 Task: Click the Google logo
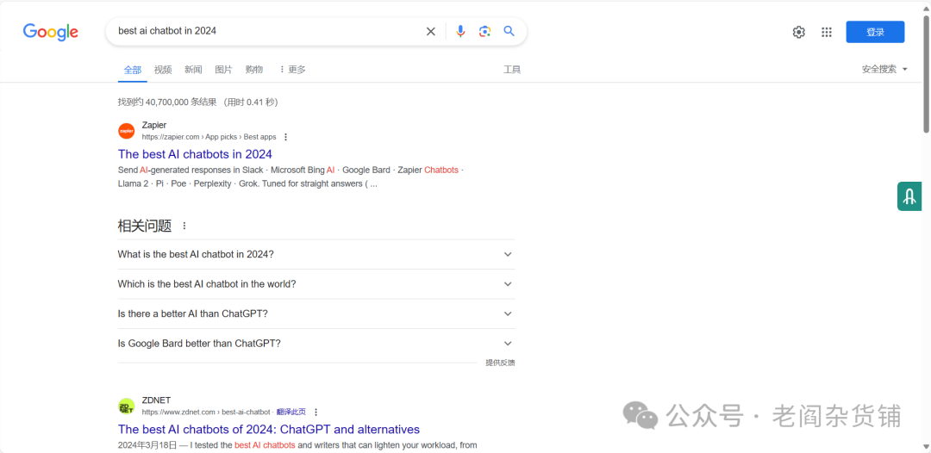pos(51,31)
